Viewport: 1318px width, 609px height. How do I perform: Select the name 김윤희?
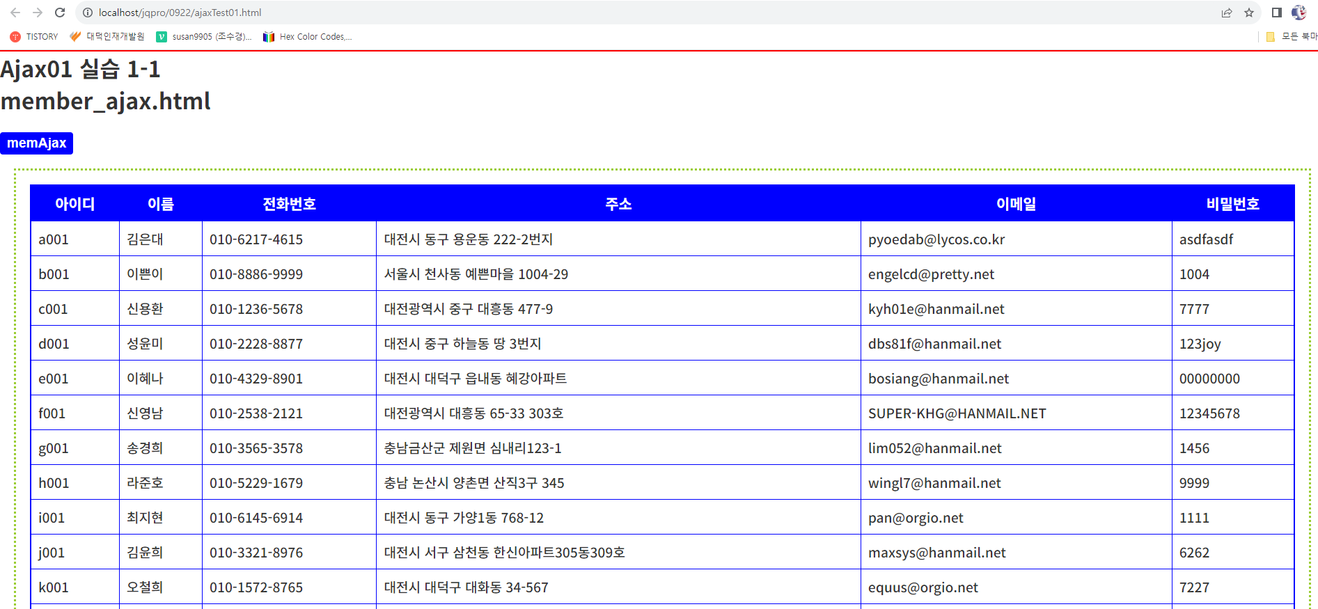[x=145, y=553]
